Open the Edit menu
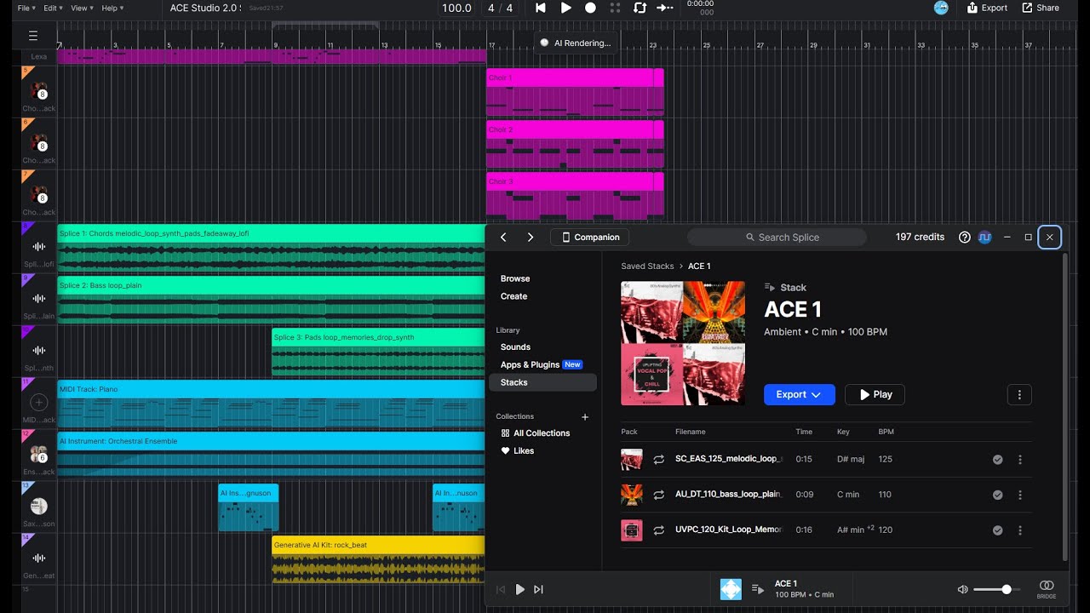 point(54,8)
